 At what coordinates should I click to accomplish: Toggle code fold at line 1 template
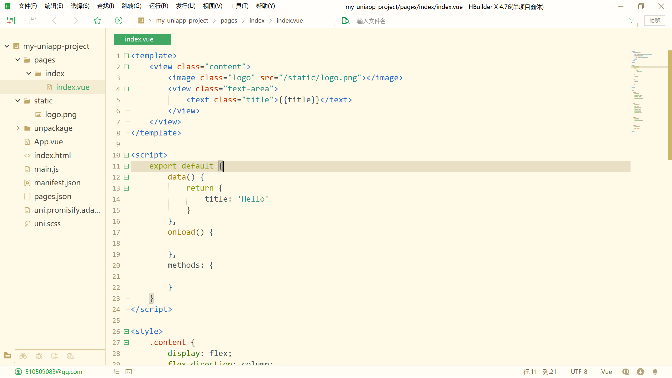(x=126, y=56)
